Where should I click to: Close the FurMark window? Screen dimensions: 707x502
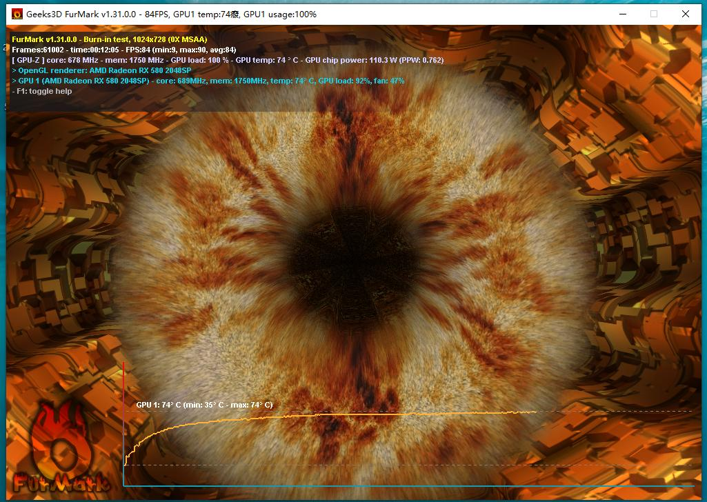(x=686, y=14)
